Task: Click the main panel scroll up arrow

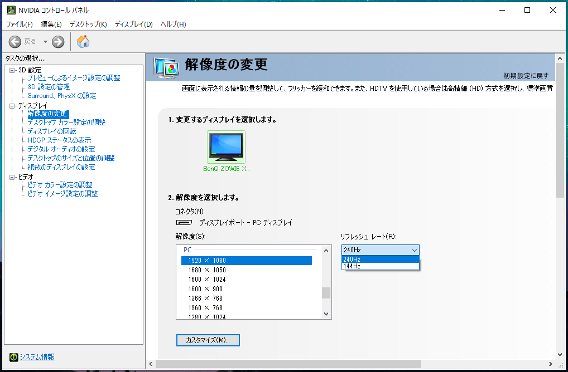Action: (x=560, y=58)
